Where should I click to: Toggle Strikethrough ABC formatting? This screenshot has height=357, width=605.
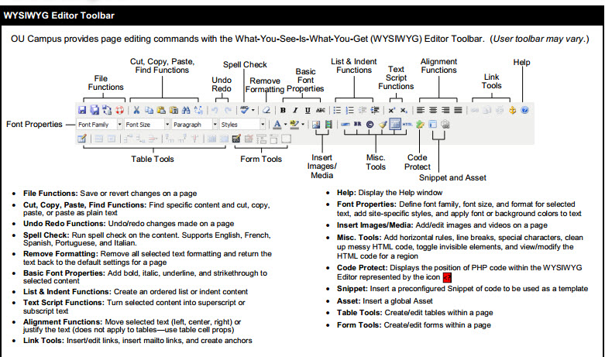click(320, 110)
